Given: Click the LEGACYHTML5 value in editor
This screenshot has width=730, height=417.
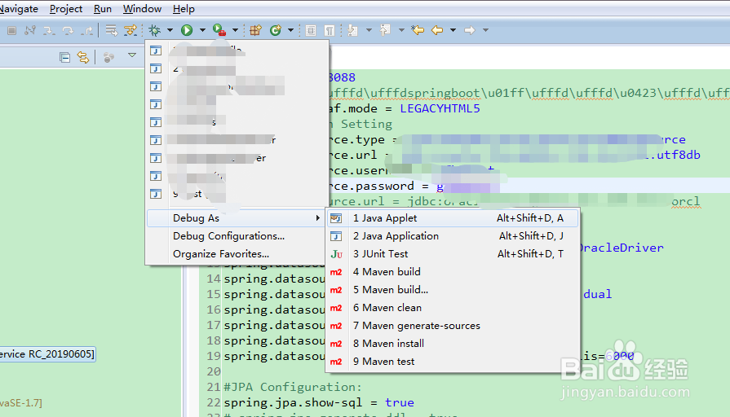Looking at the screenshot, I should point(440,109).
